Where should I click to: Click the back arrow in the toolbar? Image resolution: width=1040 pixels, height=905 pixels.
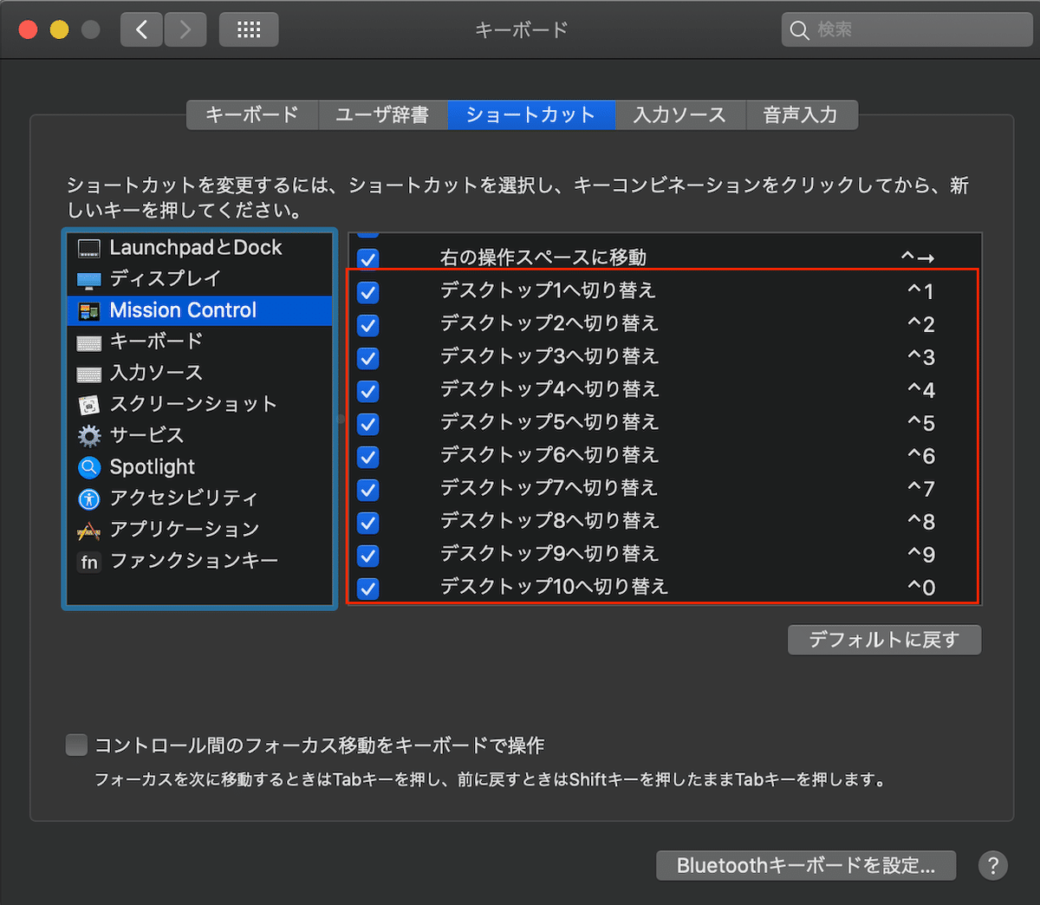tap(141, 29)
